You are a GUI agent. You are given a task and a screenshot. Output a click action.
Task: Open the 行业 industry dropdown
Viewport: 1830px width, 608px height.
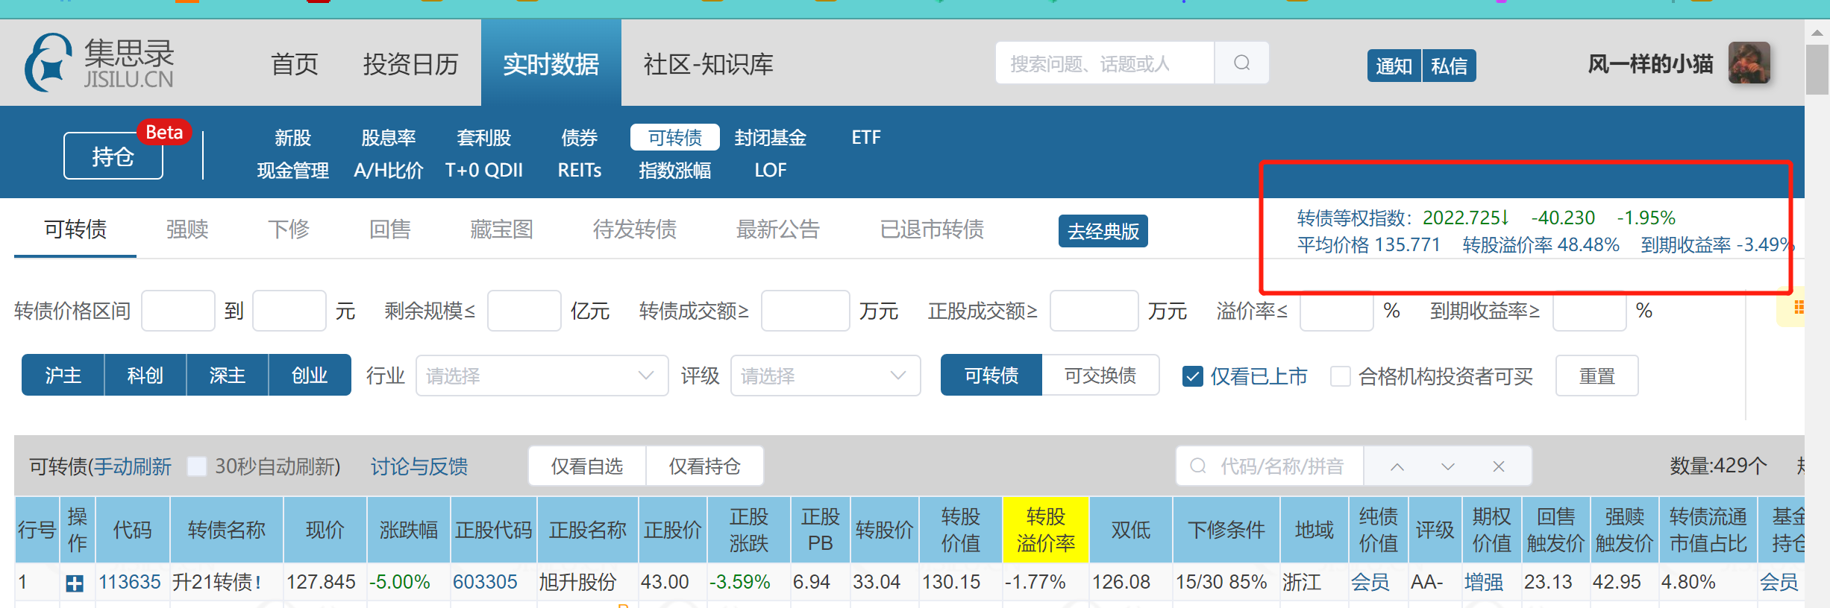tap(542, 376)
